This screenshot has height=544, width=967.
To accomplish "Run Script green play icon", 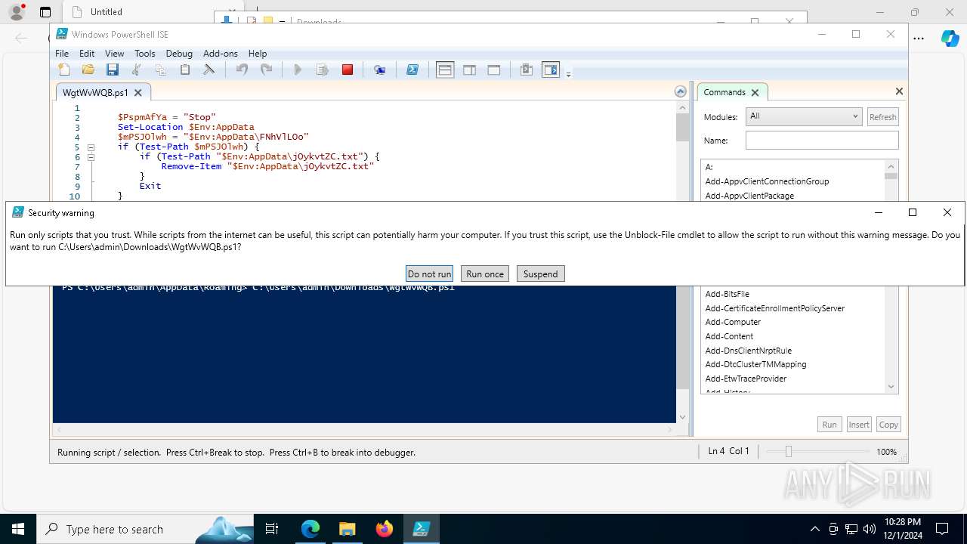I will click(x=298, y=70).
